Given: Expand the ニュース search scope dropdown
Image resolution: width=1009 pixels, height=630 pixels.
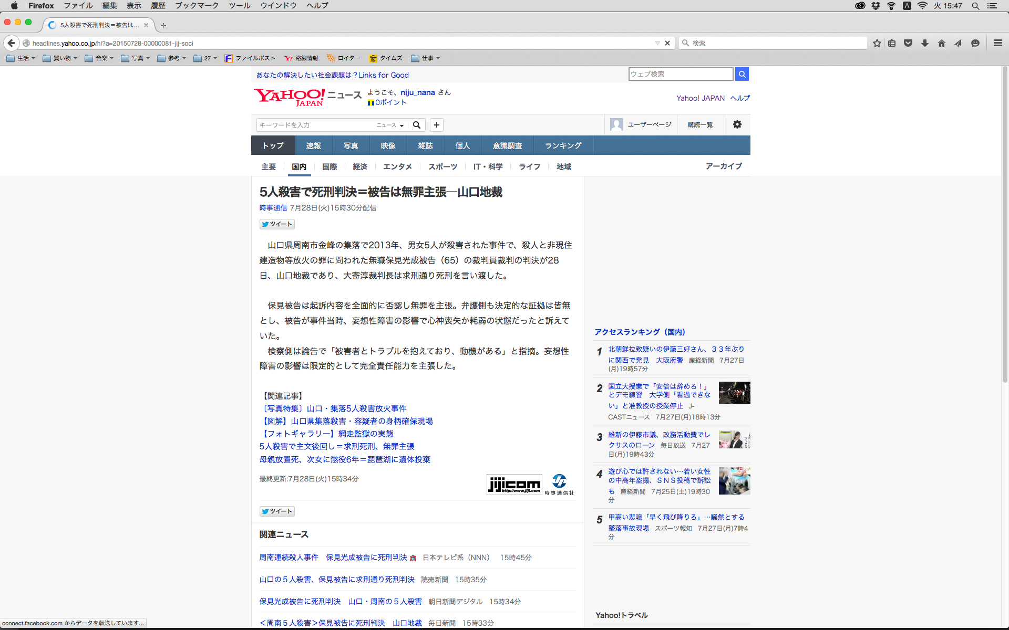Looking at the screenshot, I should 390,125.
